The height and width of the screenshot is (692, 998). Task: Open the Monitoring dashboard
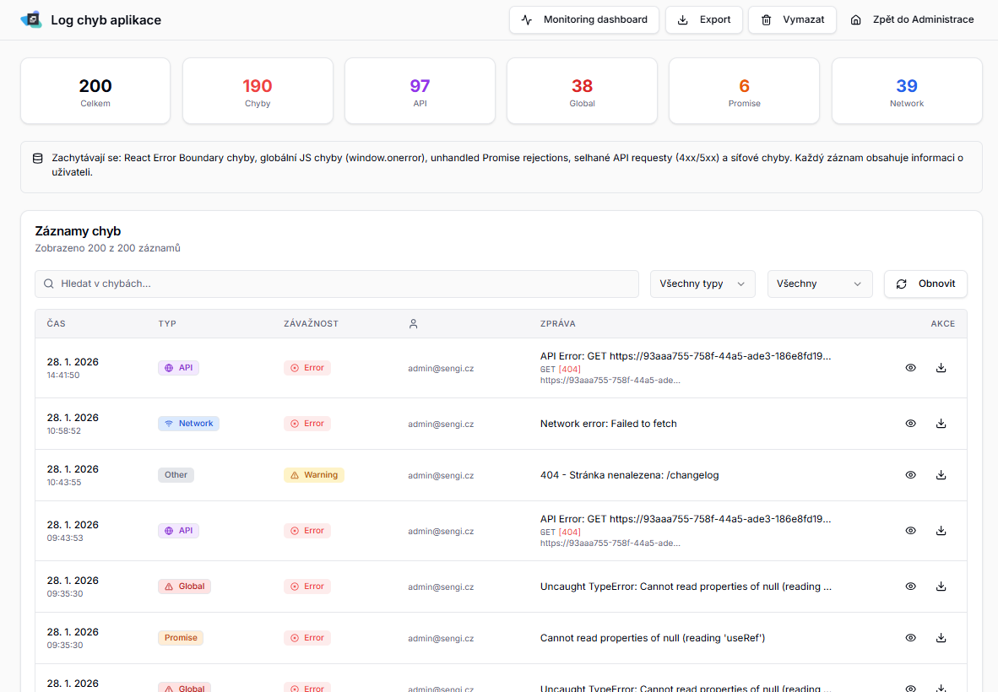pyautogui.click(x=583, y=19)
